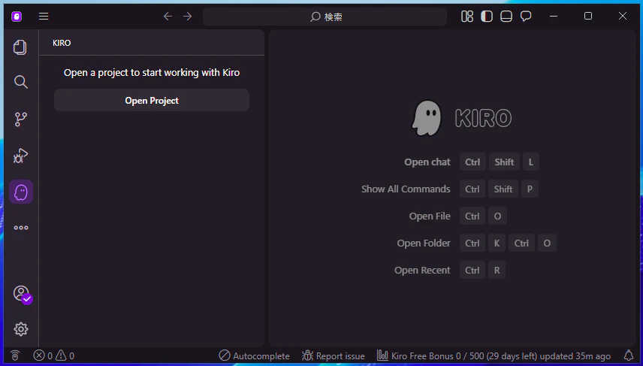The height and width of the screenshot is (366, 643).
Task: Close the Kiro window
Action: tap(623, 16)
